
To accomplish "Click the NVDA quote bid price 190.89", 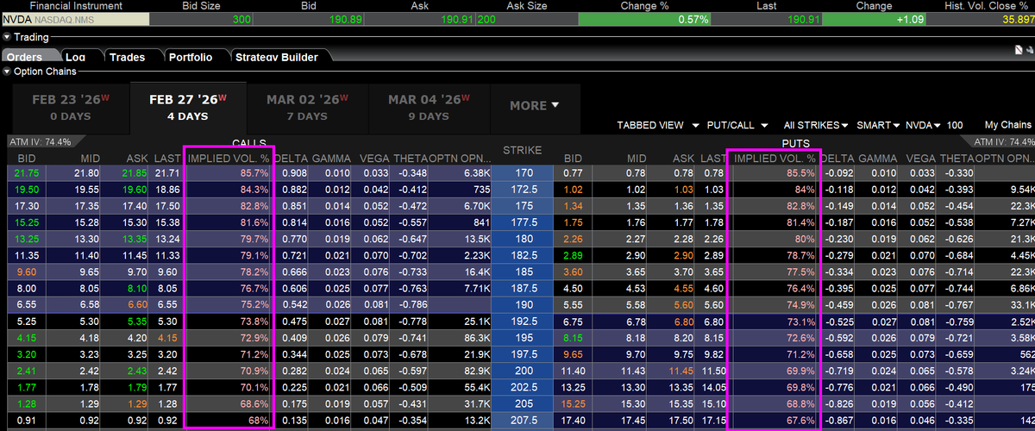I will pos(348,18).
